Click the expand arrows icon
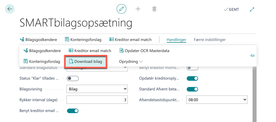The height and width of the screenshot is (122, 276). point(252,9)
